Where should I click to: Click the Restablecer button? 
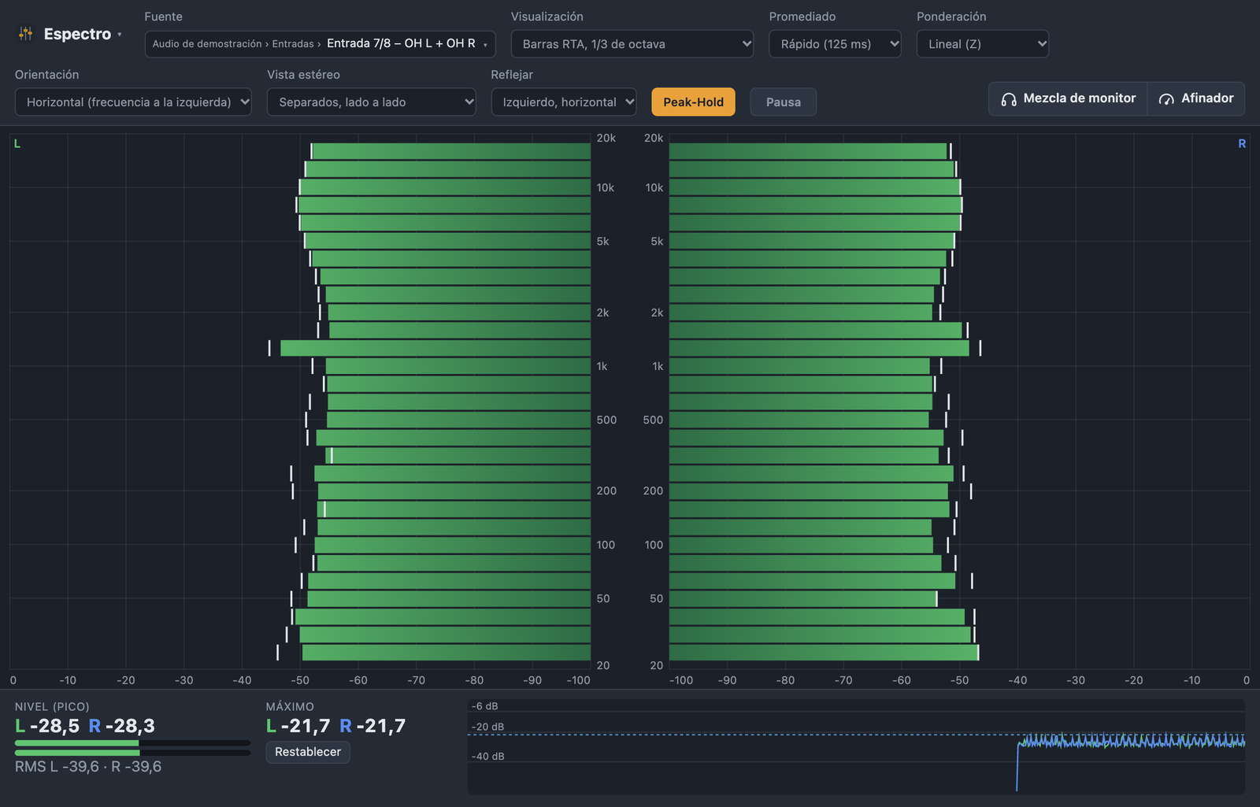(308, 752)
